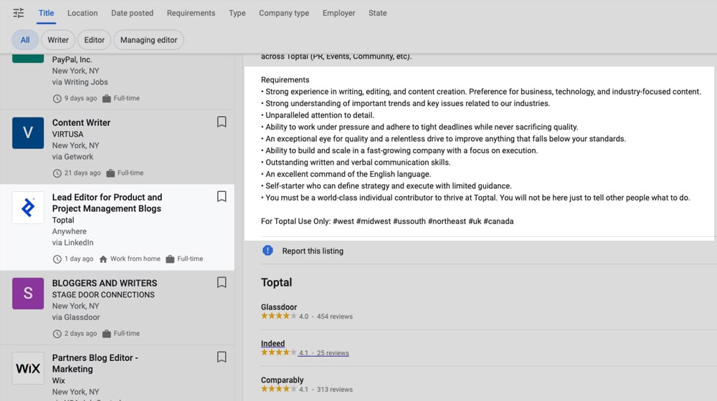Click "Unparalleled attention to detail" bullet
The height and width of the screenshot is (401, 717).
click(x=318, y=115)
